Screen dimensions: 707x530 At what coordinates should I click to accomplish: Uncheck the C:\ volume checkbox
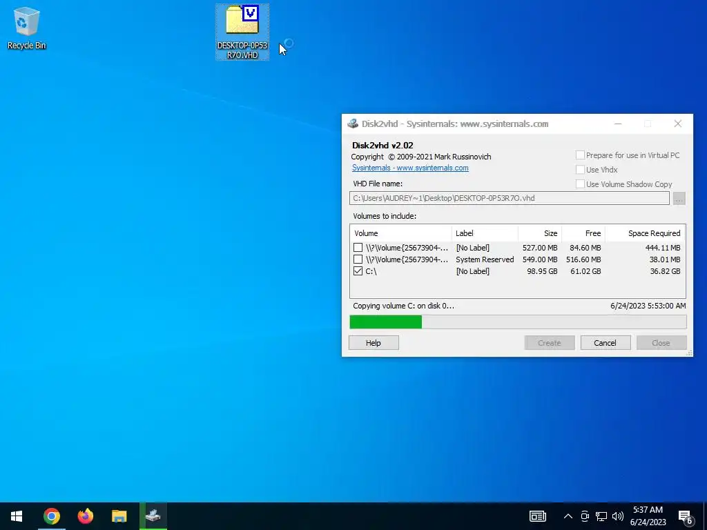pos(358,271)
